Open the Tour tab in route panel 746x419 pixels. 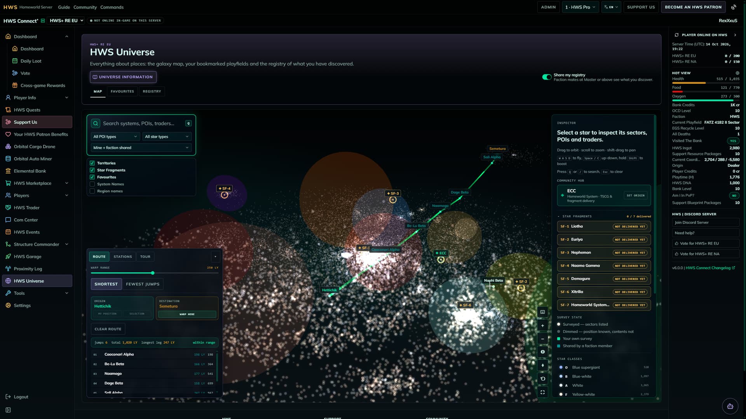(145, 257)
